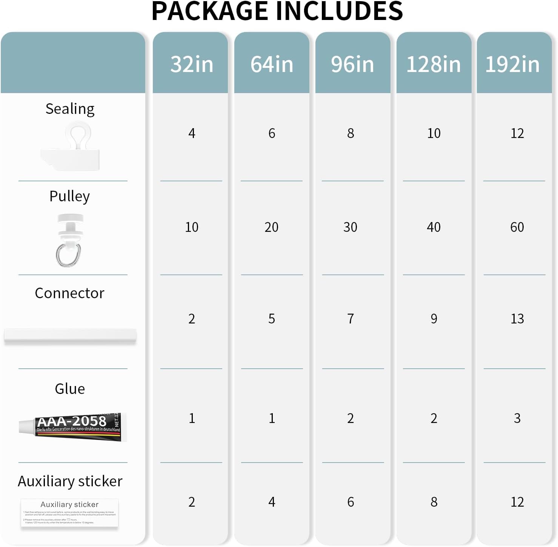The width and height of the screenshot is (558, 547).
Task: Select the 128in column header
Action: (433, 64)
